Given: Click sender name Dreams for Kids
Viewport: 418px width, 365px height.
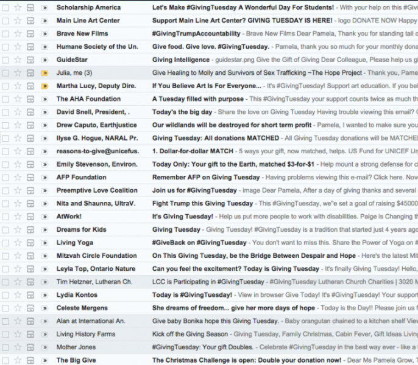Looking at the screenshot, I should [x=81, y=229].
